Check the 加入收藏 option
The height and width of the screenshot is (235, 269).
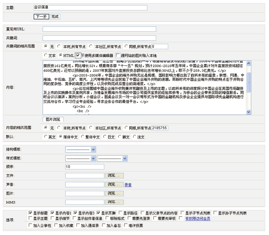point(56,225)
